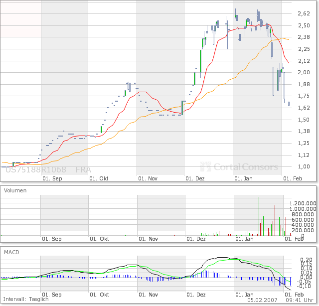
Task: Click the 1,38 price axis label
Action: (304, 131)
